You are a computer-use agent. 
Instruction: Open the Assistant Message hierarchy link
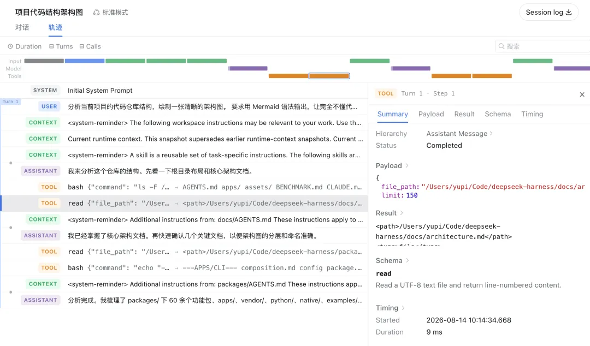click(x=459, y=134)
